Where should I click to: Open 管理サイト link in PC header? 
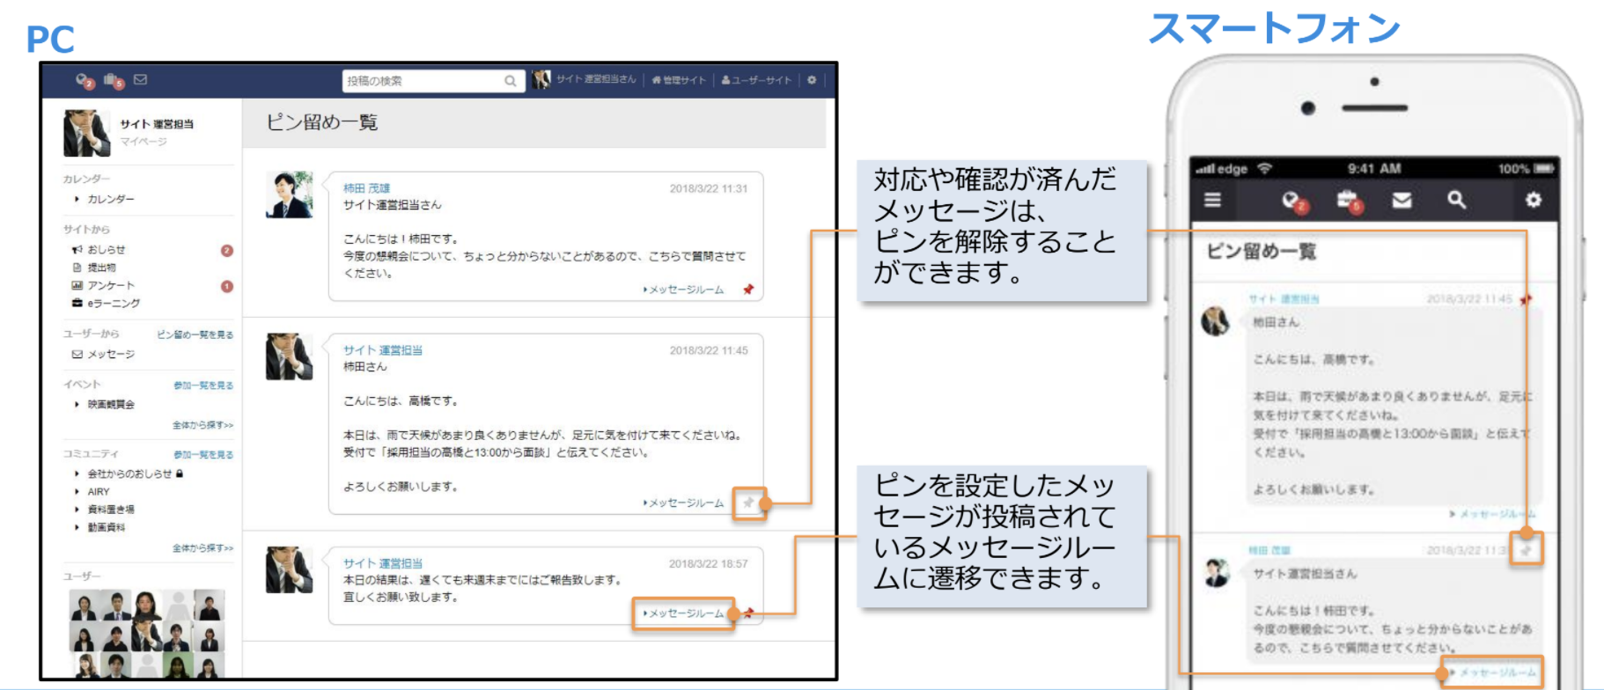[679, 80]
